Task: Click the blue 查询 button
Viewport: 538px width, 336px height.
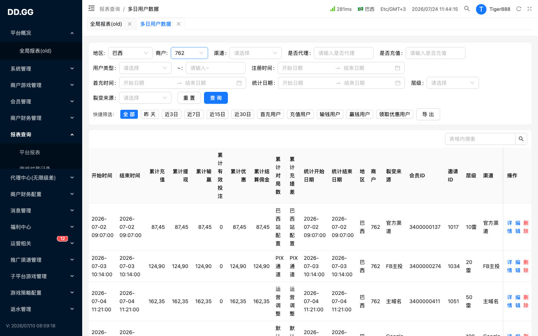Action: click(216, 98)
